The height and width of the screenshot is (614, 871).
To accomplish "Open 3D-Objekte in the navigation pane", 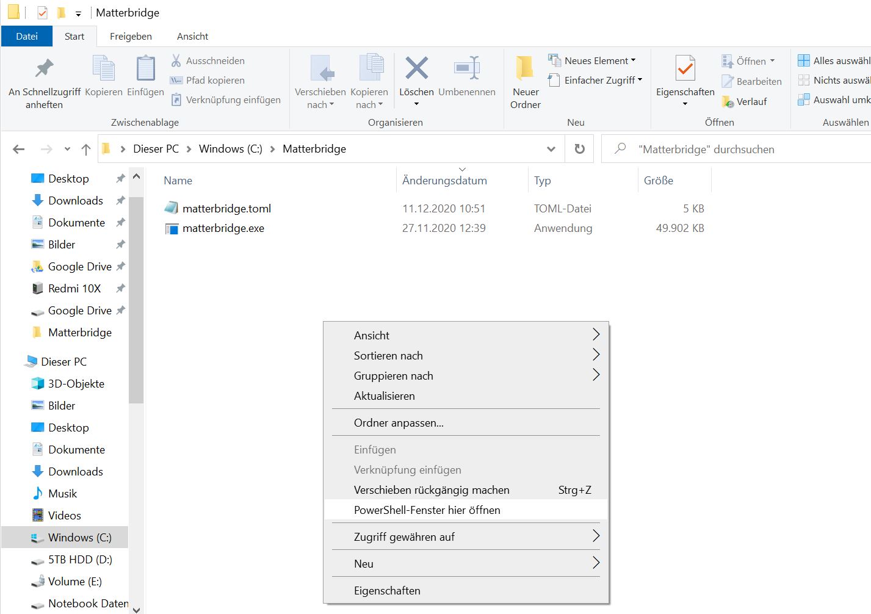I will 76,383.
